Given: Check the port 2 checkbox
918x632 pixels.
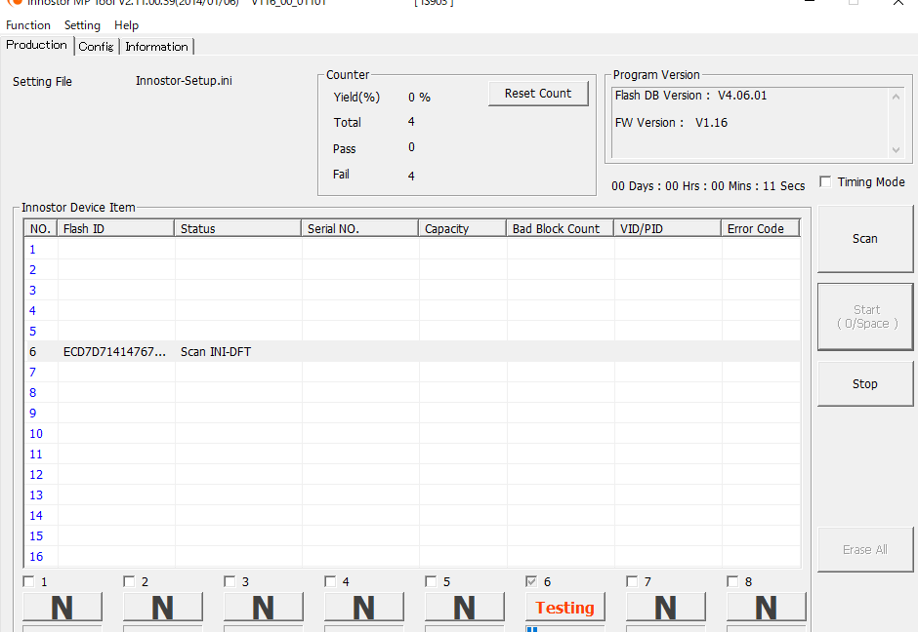Looking at the screenshot, I should 129,581.
